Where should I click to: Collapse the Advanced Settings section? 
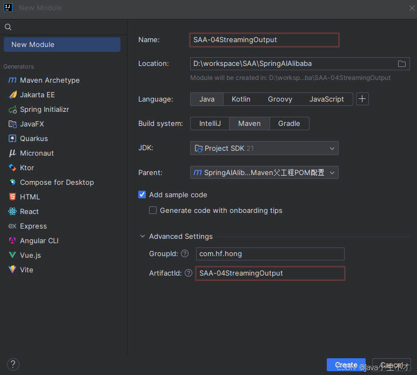click(x=143, y=236)
